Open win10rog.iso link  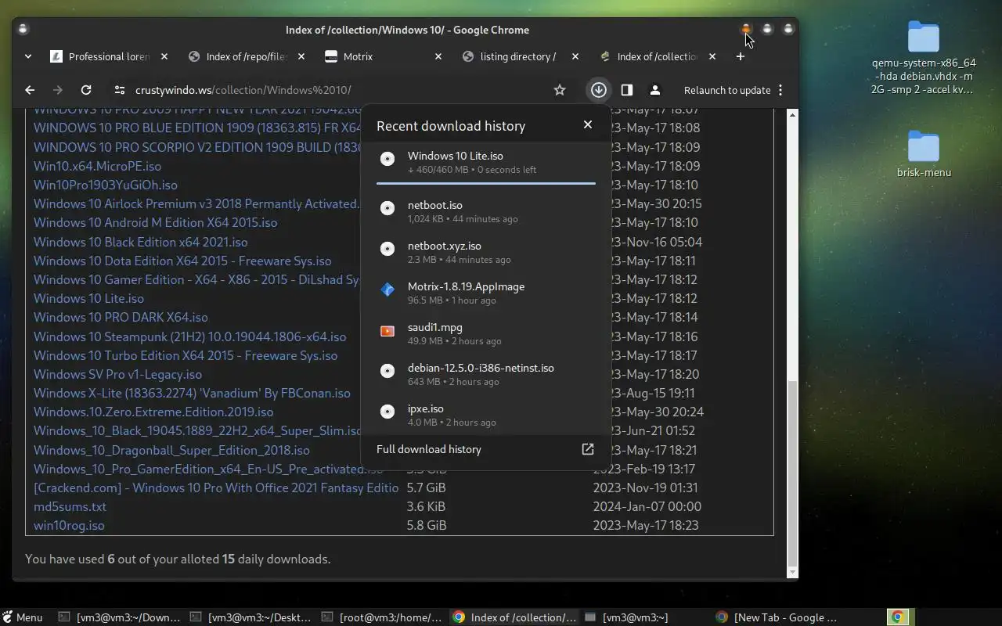coord(69,525)
